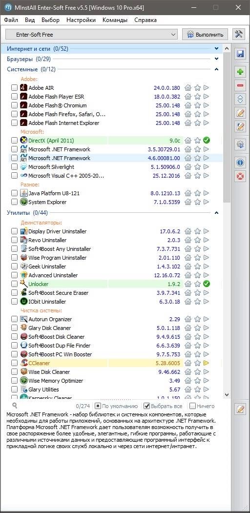The width and height of the screenshot is (250, 513).
Task: Expand the 'Браузеры' category
Action: coord(216,59)
